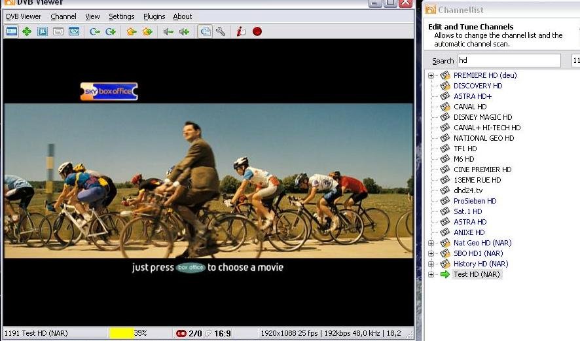Open settings via the wrench icon
The image size is (580, 341).
(x=221, y=31)
